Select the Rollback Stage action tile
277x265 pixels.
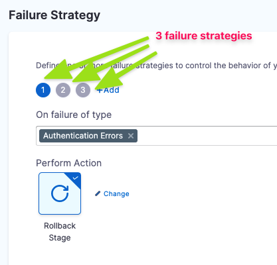click(x=60, y=193)
